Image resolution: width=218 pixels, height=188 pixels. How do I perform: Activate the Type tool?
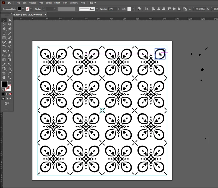point(4,33)
